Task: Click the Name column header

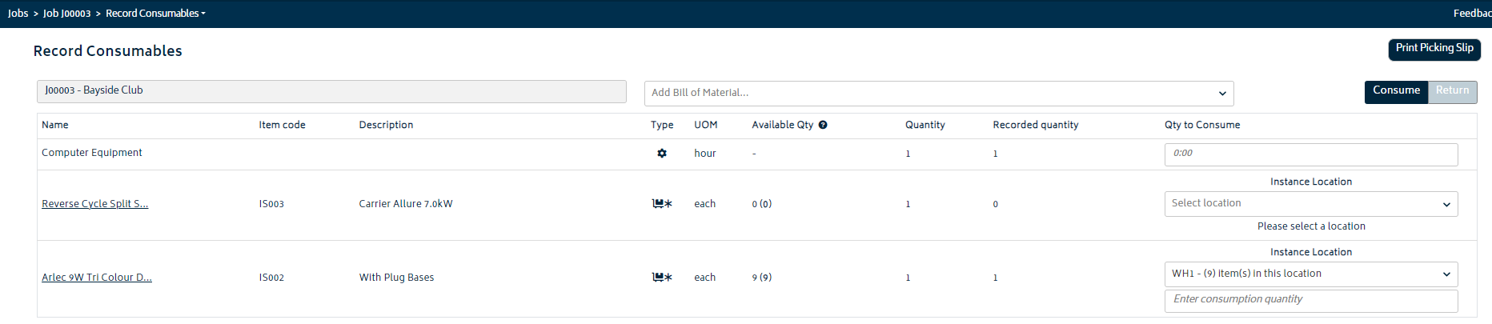Action: click(55, 125)
